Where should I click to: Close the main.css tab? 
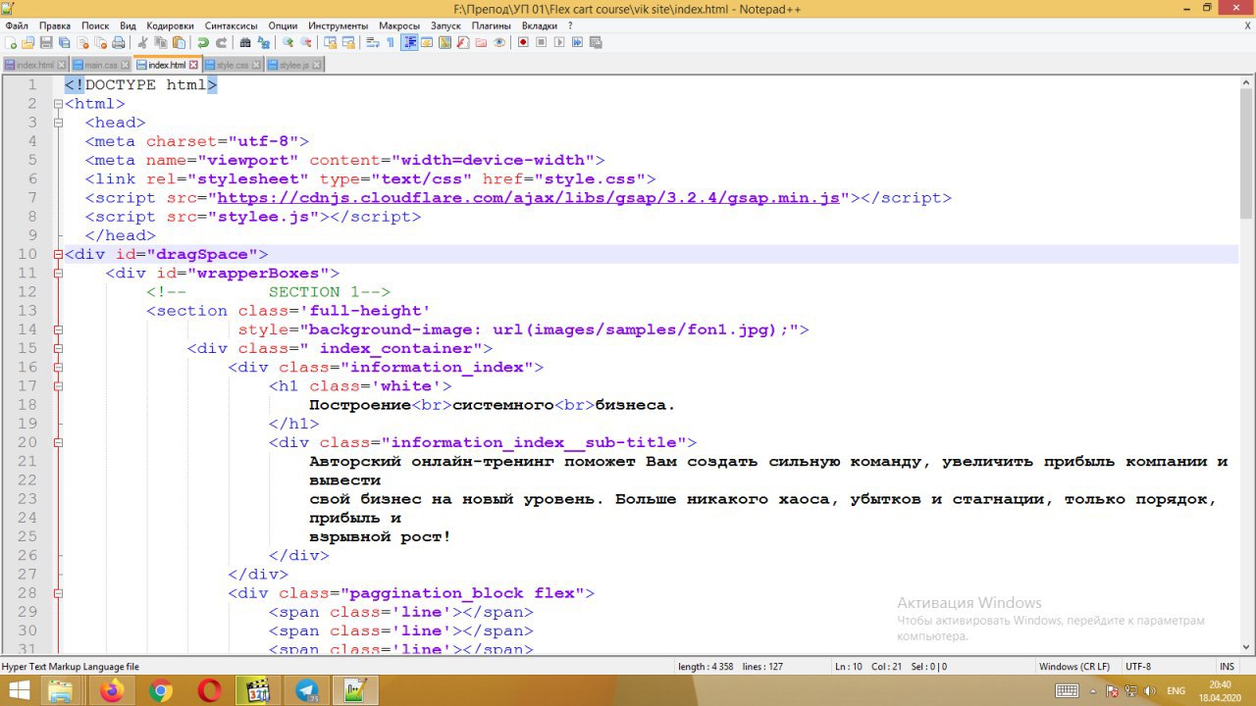pos(126,65)
